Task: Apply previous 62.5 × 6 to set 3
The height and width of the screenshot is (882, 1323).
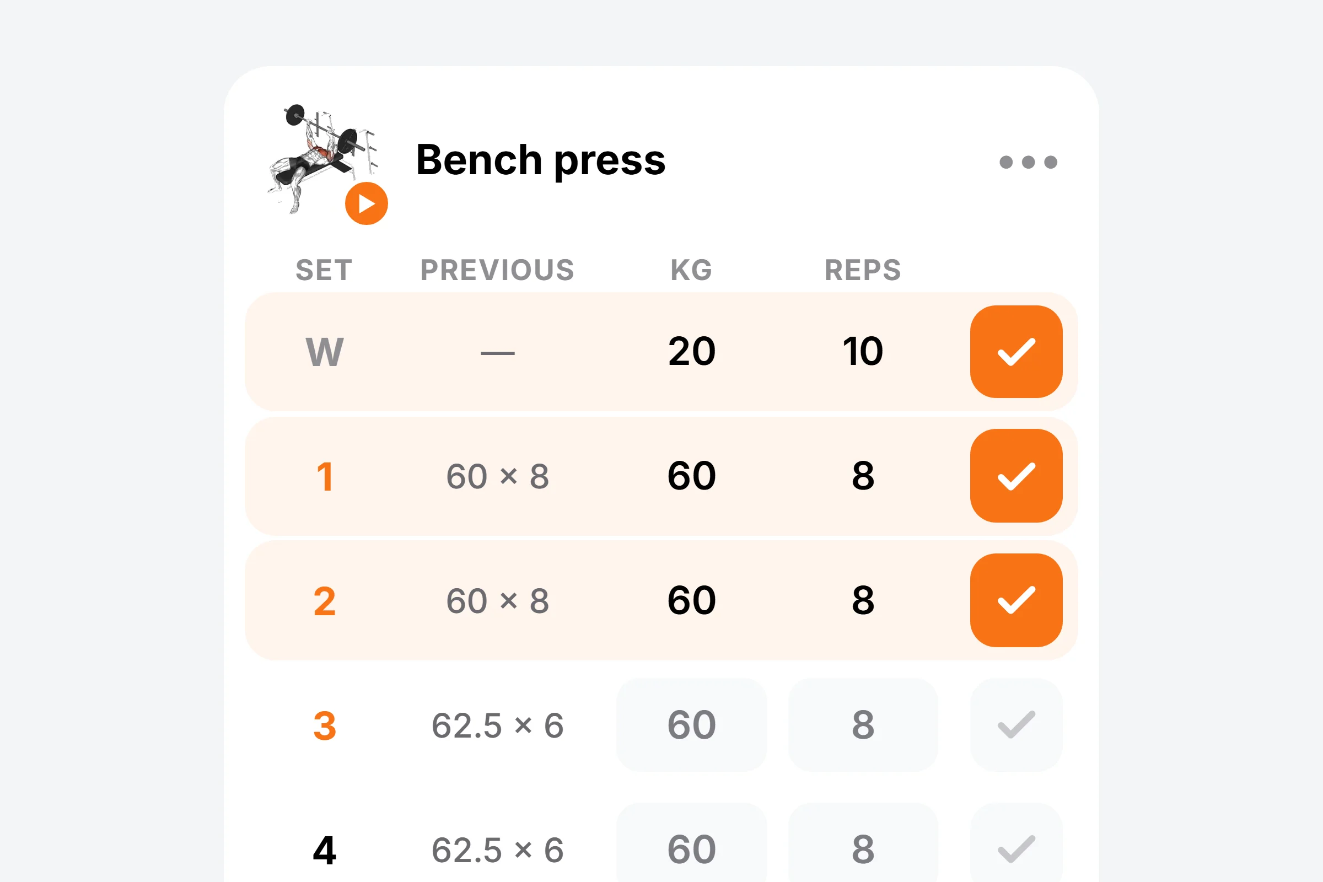Action: tap(497, 725)
